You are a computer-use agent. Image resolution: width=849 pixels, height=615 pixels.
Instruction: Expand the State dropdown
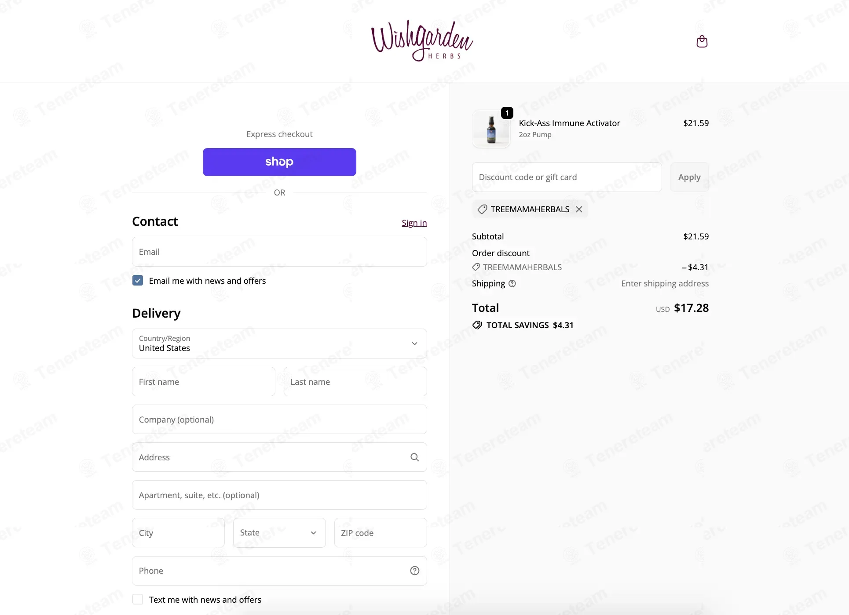(x=279, y=533)
